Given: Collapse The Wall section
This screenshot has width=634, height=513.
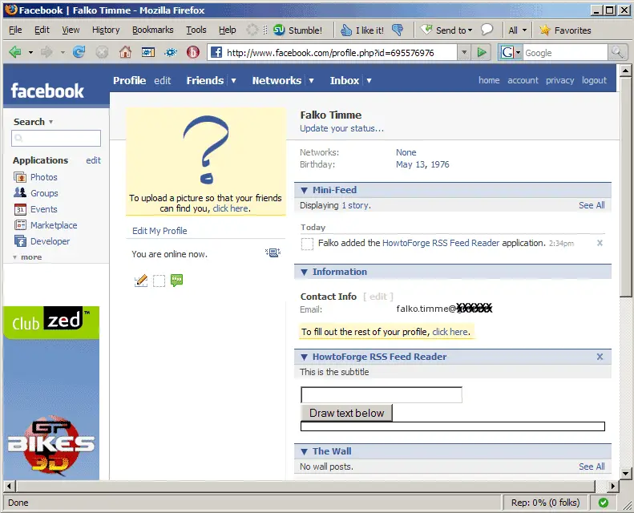Looking at the screenshot, I should (304, 451).
